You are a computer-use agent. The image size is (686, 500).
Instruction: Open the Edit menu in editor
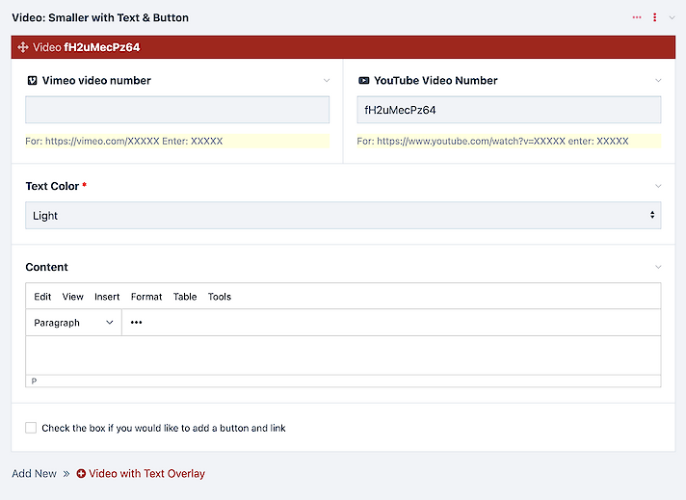[x=42, y=297]
